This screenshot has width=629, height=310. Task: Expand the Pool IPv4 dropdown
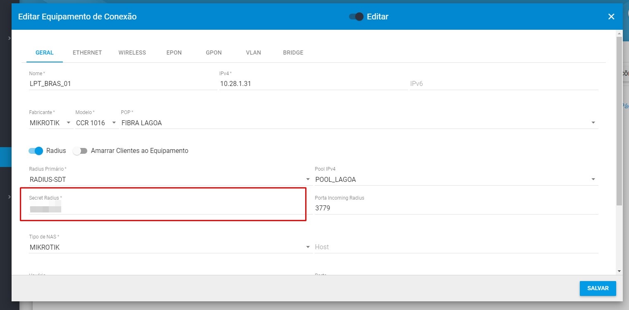click(457, 179)
